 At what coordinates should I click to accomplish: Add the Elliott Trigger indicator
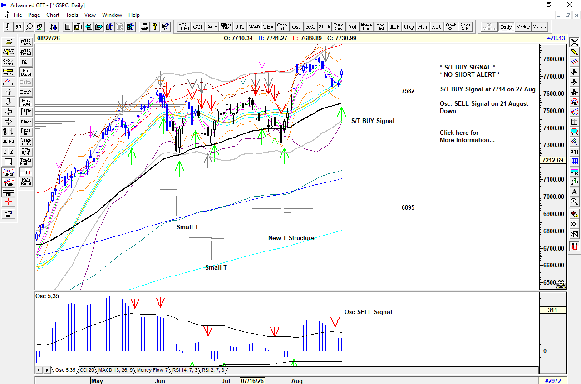226,27
